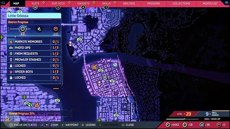Click the 9 Skill Points counter
Image resolution: width=230 pixels, height=129 pixels.
coord(212,114)
